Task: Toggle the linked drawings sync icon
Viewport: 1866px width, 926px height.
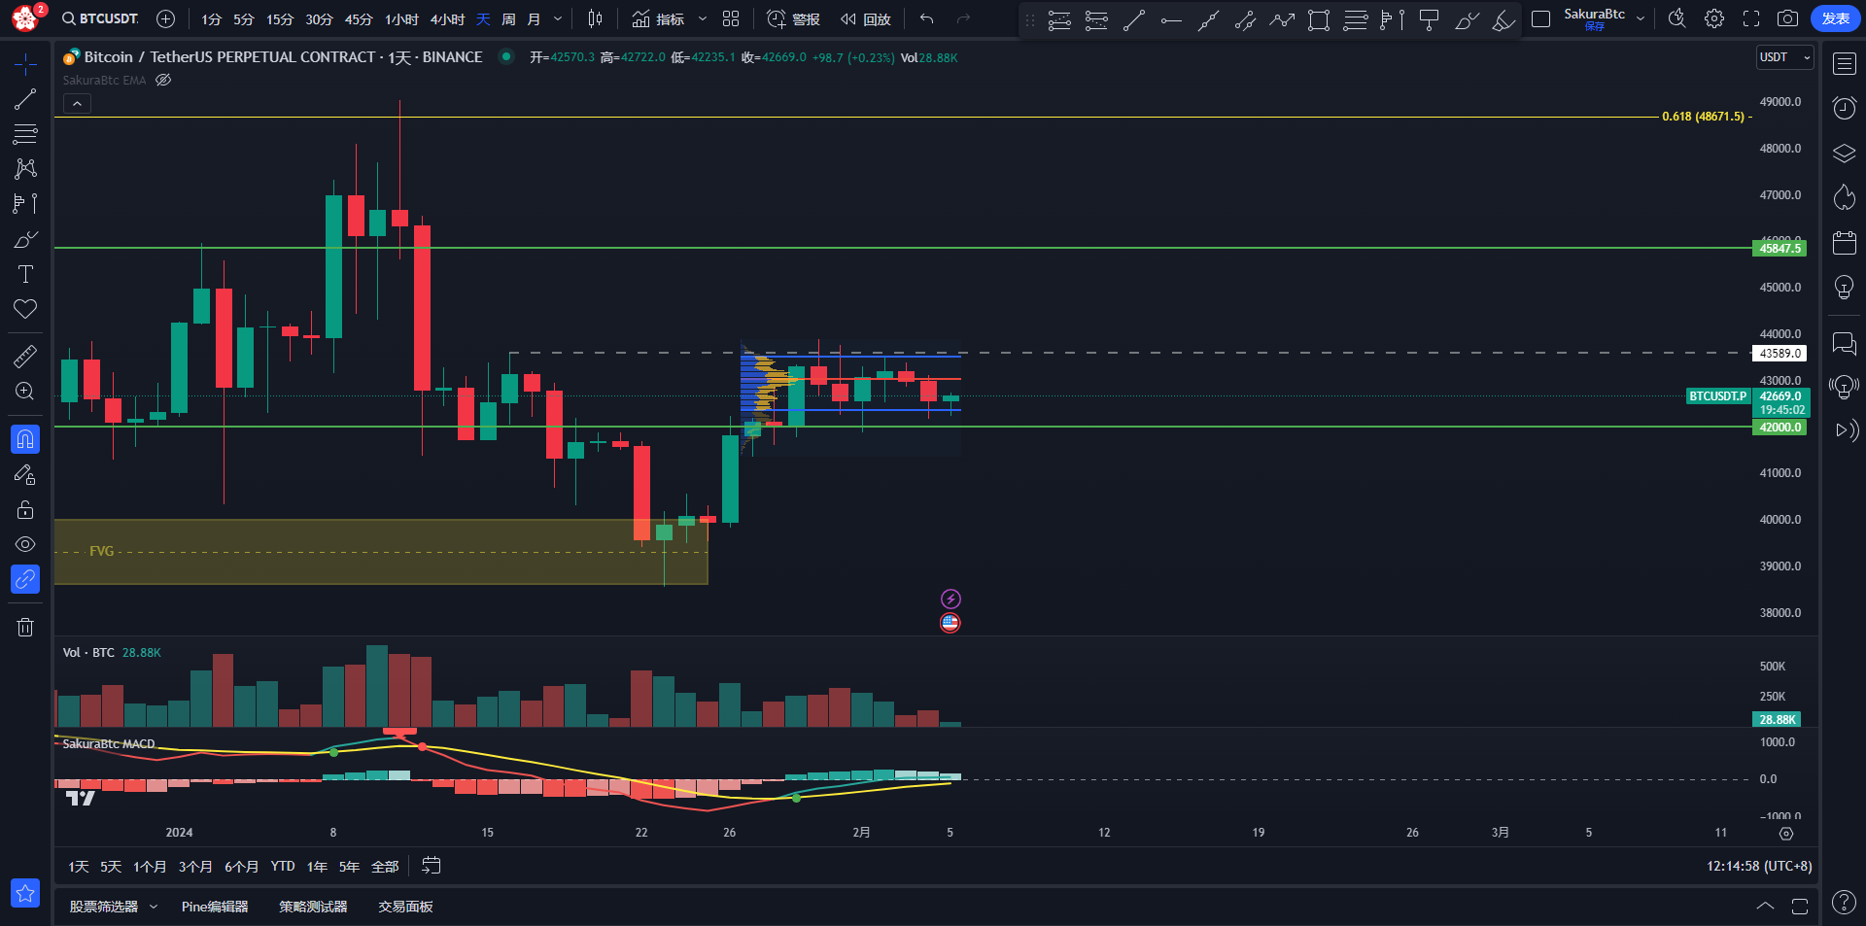Action: pos(25,579)
